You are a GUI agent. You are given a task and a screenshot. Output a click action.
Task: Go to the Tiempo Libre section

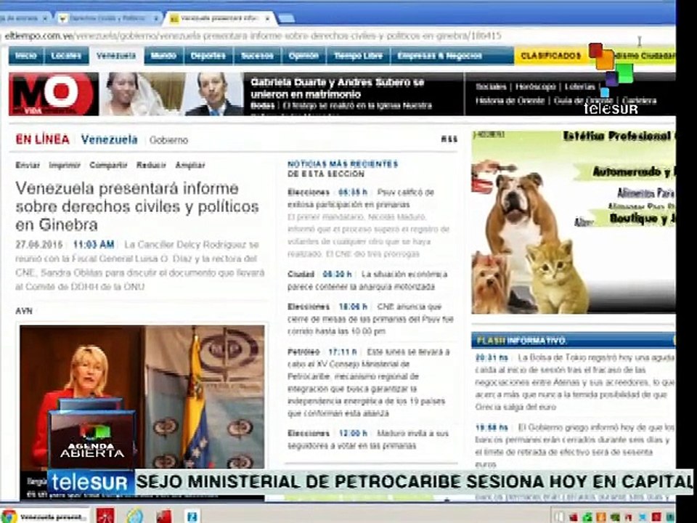pyautogui.click(x=358, y=56)
